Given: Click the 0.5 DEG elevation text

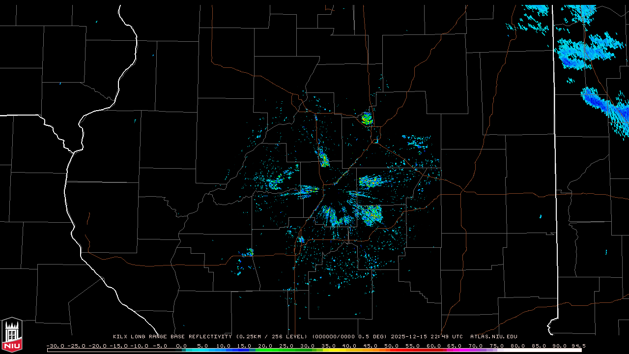Looking at the screenshot, I should tap(373, 337).
